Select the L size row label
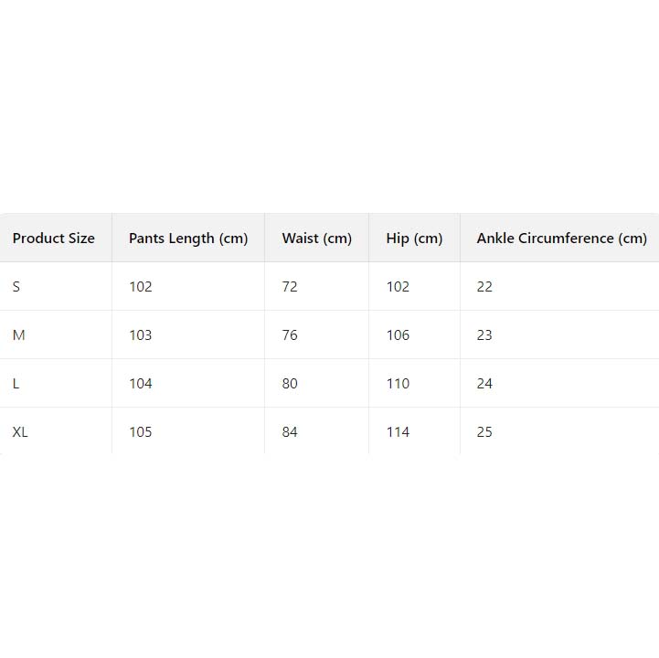 (x=16, y=384)
